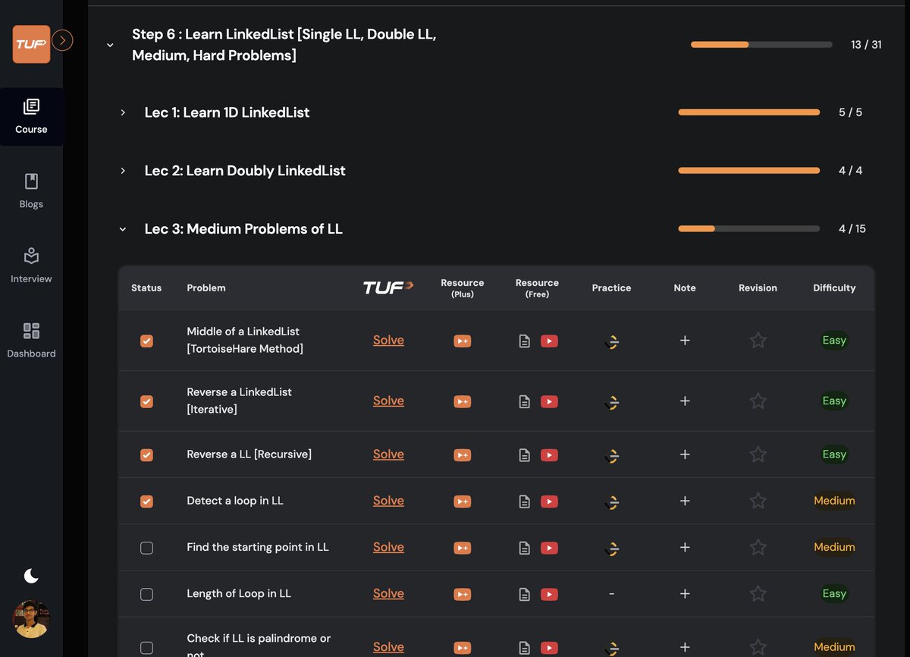Image resolution: width=910 pixels, height=657 pixels.
Task: Click the TUF logo in the sidebar
Action: coord(32,44)
